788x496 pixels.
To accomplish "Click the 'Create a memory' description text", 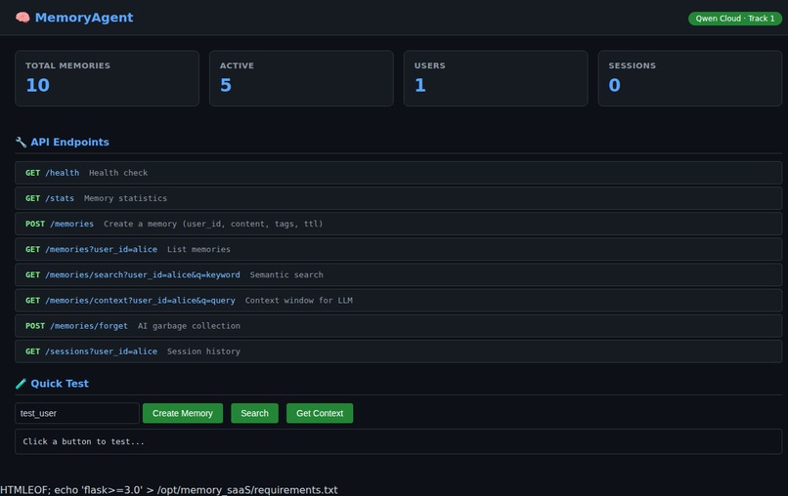I will click(213, 224).
